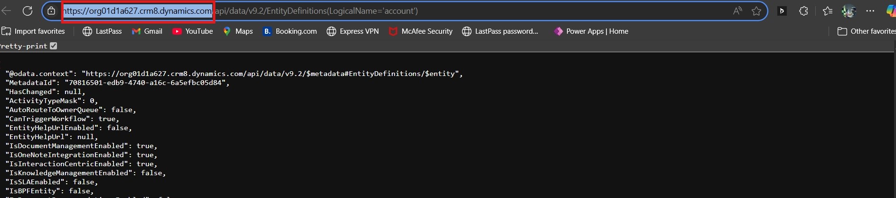Open the Booking.com bookmark
896x198 pixels.
[x=290, y=31]
